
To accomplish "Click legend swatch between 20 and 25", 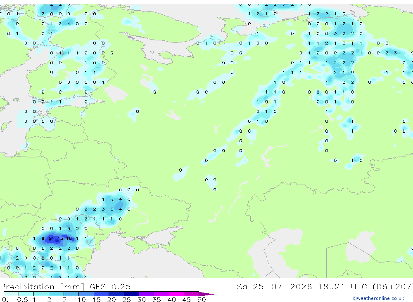I will [x=116, y=294].
